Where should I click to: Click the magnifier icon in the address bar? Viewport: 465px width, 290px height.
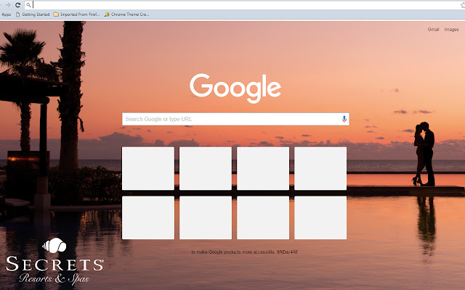(28, 5)
